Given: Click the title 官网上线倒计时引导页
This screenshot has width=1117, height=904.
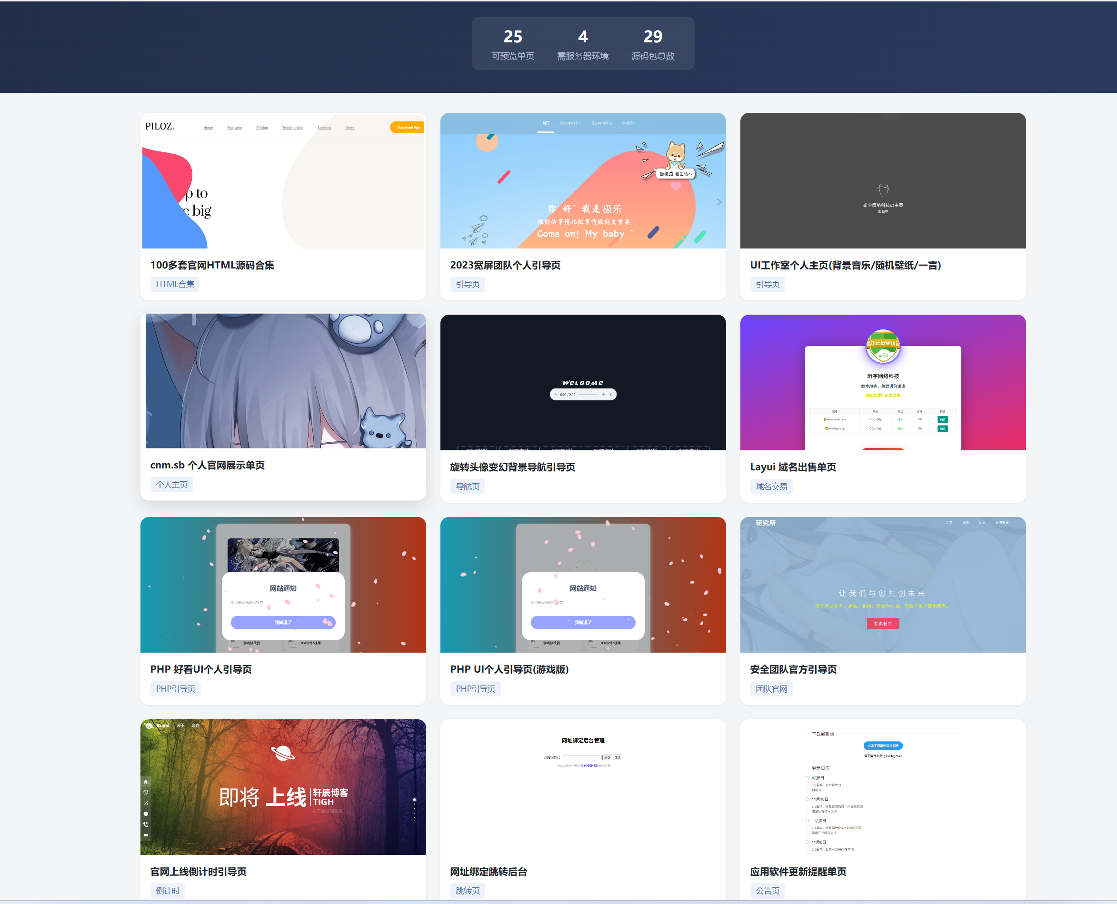Looking at the screenshot, I should click(198, 872).
